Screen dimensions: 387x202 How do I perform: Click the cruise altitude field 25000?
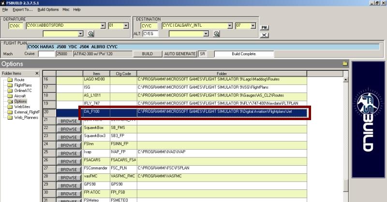64,54
